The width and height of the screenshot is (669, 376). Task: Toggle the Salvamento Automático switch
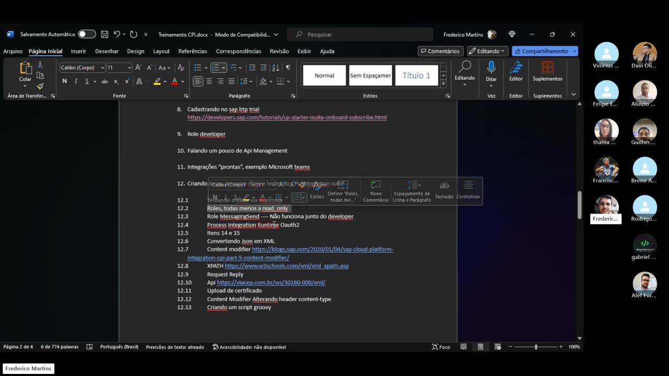coord(87,34)
